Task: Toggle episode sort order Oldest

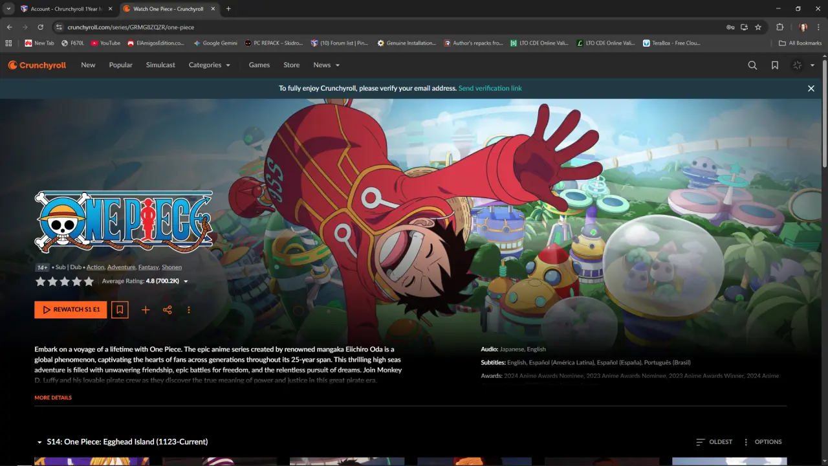Action: click(x=714, y=442)
